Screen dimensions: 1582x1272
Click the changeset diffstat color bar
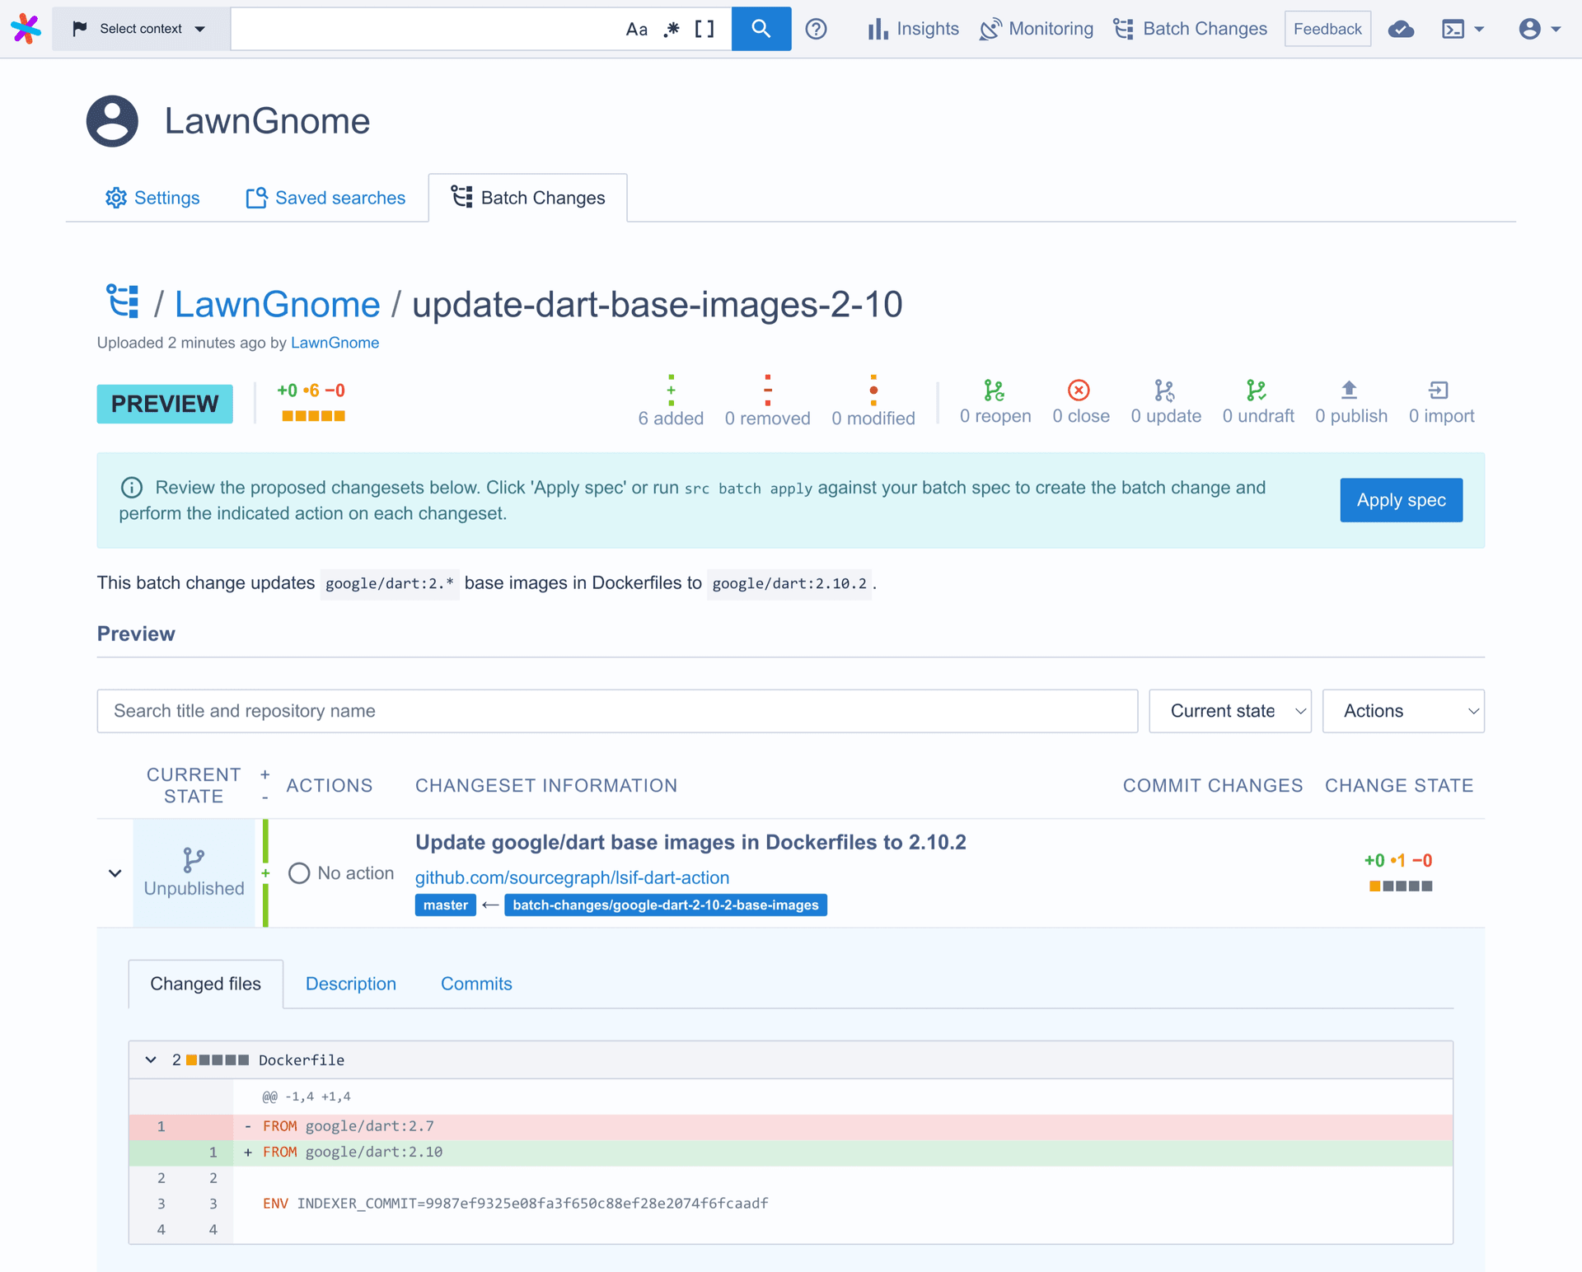[x=1401, y=886]
